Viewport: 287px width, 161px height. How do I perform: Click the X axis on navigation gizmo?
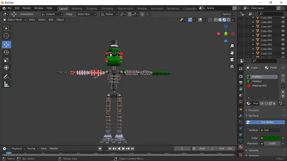point(233,34)
